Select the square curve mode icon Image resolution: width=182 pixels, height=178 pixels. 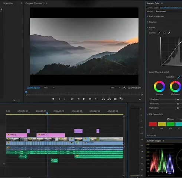point(164,33)
